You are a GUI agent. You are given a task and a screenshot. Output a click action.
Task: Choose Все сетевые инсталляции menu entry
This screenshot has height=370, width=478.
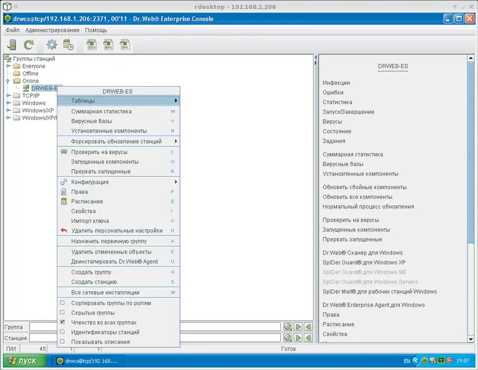118,292
